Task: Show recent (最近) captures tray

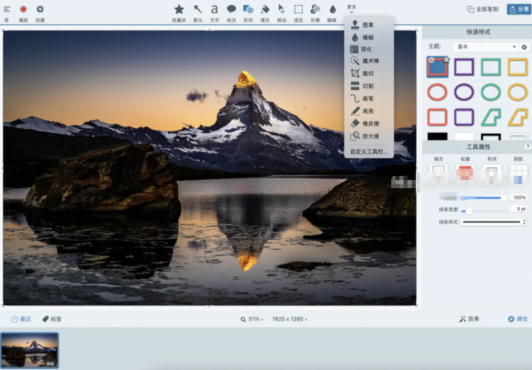Action: click(21, 319)
